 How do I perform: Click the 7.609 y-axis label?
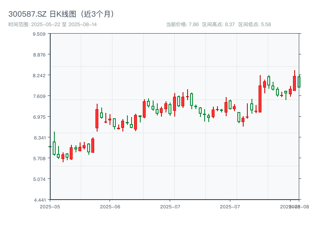pyautogui.click(x=39, y=96)
